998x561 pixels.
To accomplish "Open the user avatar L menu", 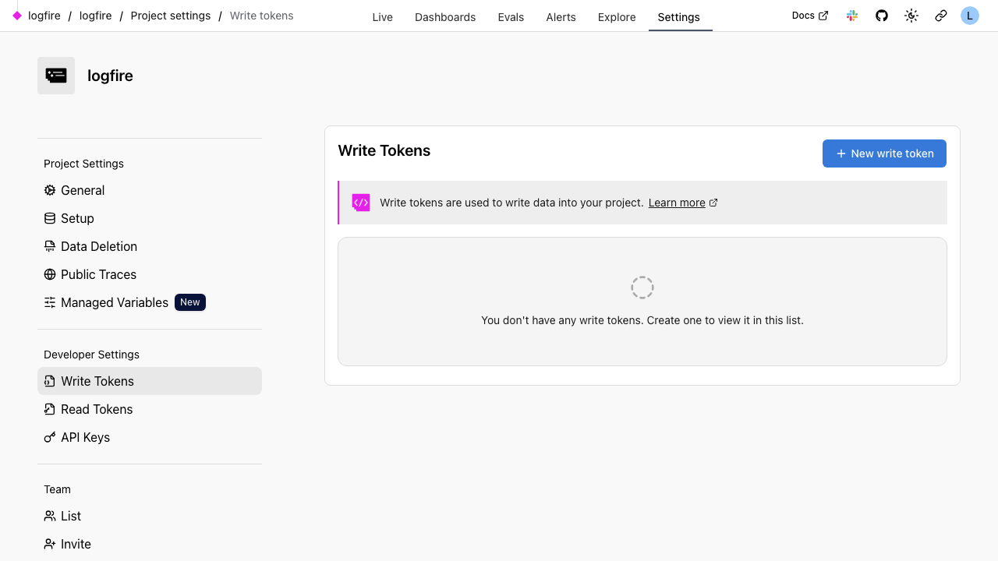I will pos(969,16).
